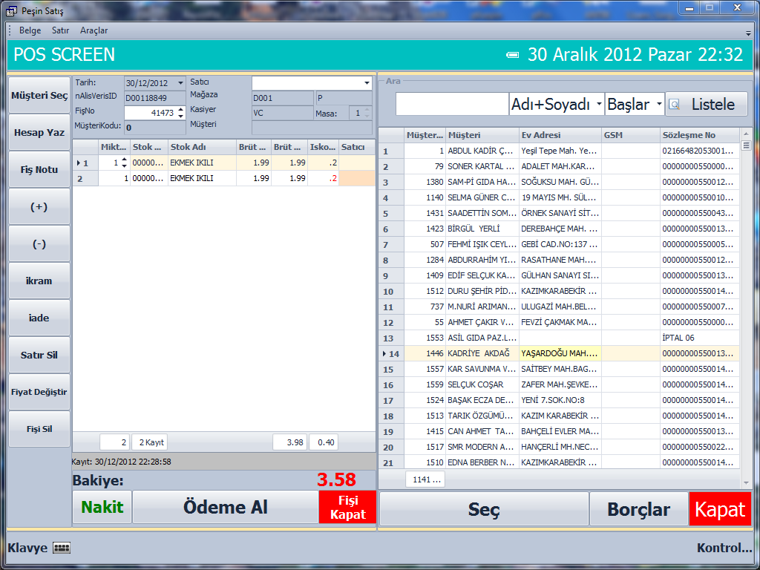Screen dimensions: 760x570
Task: Open the Belge menu
Action: coord(30,30)
